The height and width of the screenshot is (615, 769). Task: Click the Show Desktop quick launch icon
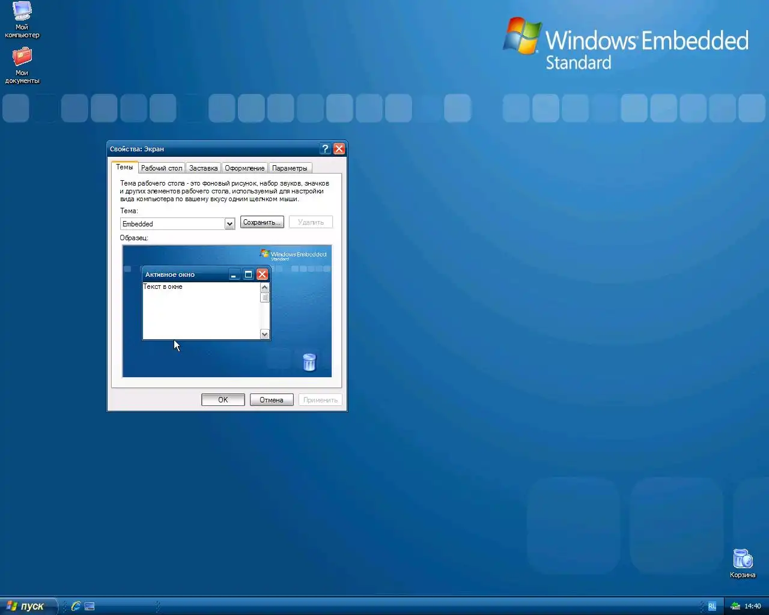tap(90, 606)
